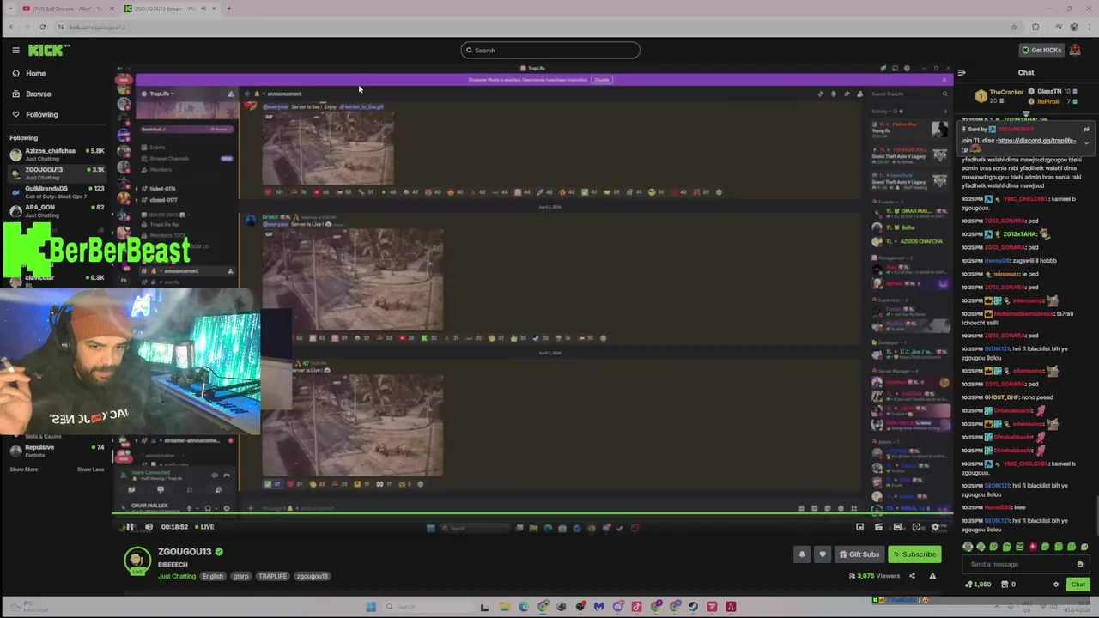
Task: Open player settings gear
Action: click(x=935, y=527)
